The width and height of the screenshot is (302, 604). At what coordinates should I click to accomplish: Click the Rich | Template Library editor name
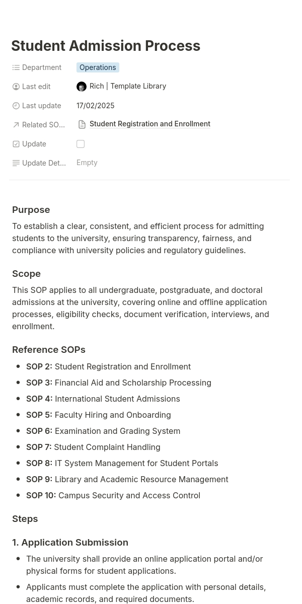[128, 86]
